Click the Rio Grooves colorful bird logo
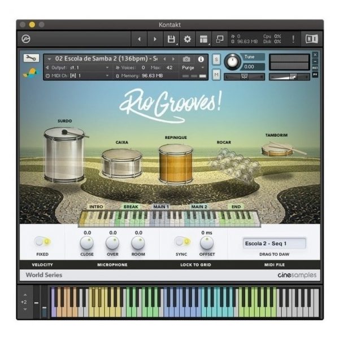This screenshot has height=339, width=339. coord(32,73)
